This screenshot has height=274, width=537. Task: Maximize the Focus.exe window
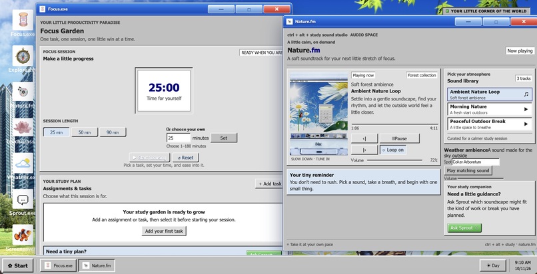pos(249,9)
